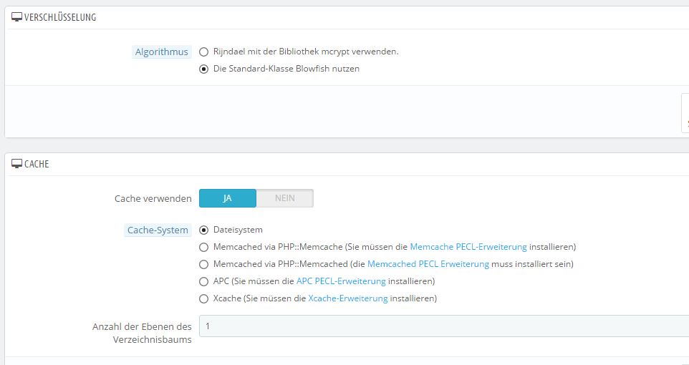
Task: Click the Cache-System field label
Action: click(158, 230)
